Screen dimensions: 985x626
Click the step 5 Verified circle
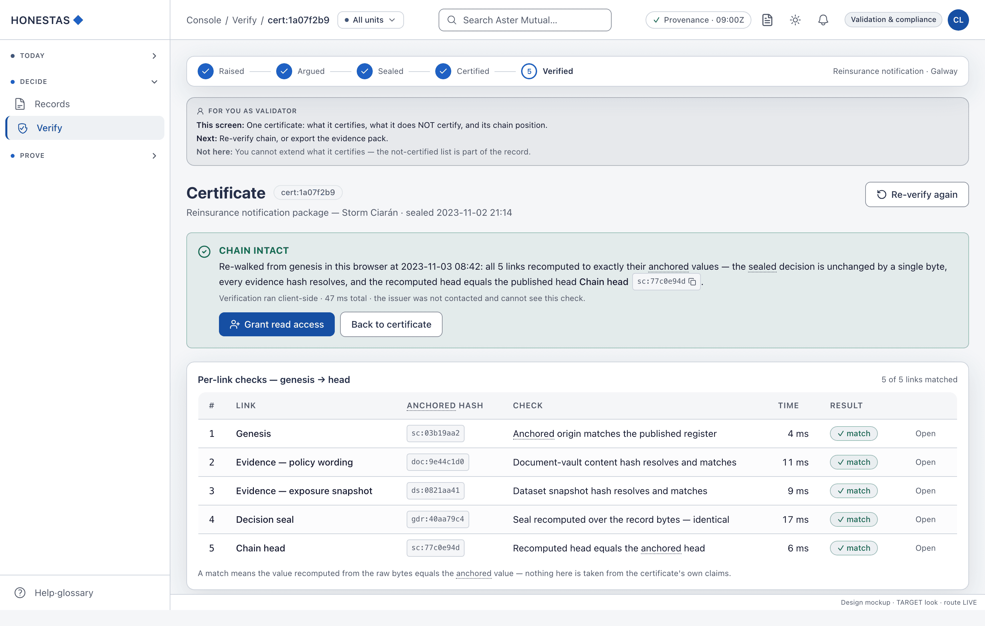[529, 71]
